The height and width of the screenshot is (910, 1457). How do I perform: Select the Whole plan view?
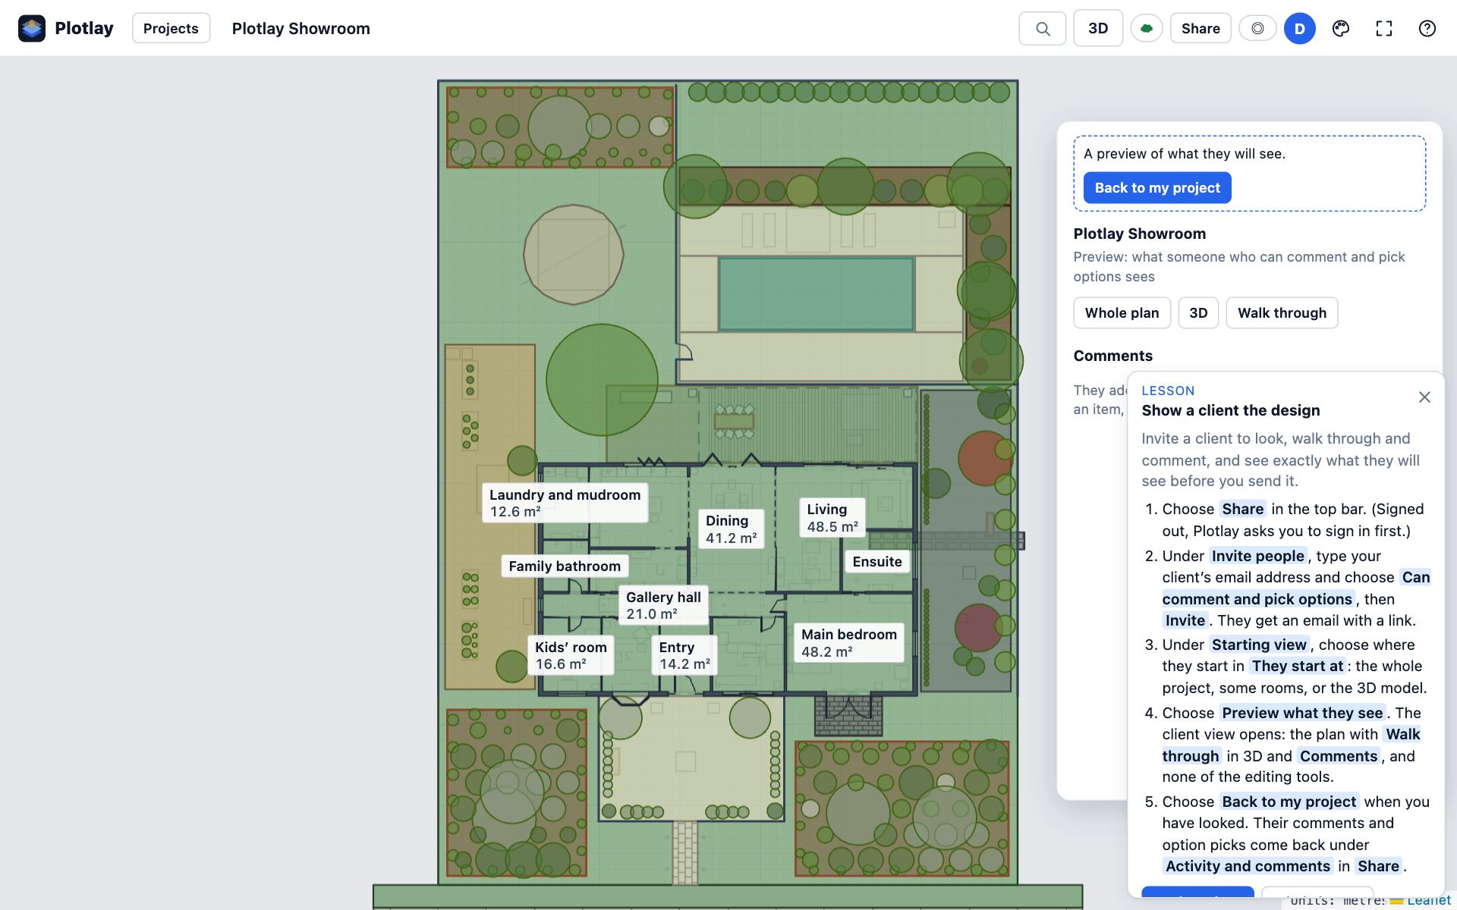1122,313
